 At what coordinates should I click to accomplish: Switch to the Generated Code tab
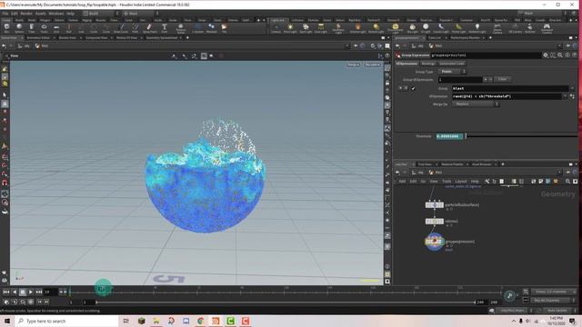pos(452,64)
